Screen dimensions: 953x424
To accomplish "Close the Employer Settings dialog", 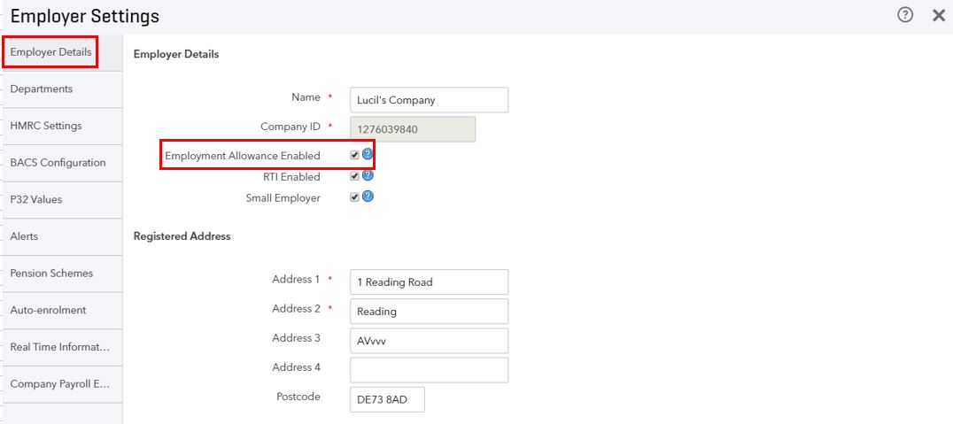I will pyautogui.click(x=939, y=16).
